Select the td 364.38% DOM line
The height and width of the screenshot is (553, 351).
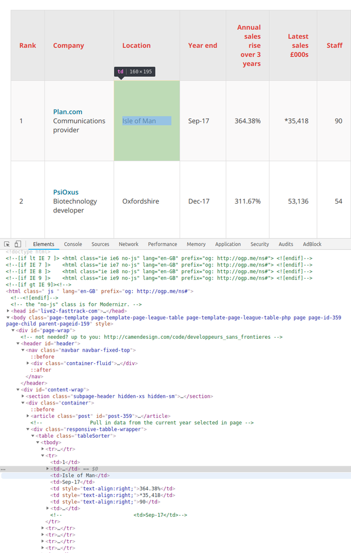113,489
